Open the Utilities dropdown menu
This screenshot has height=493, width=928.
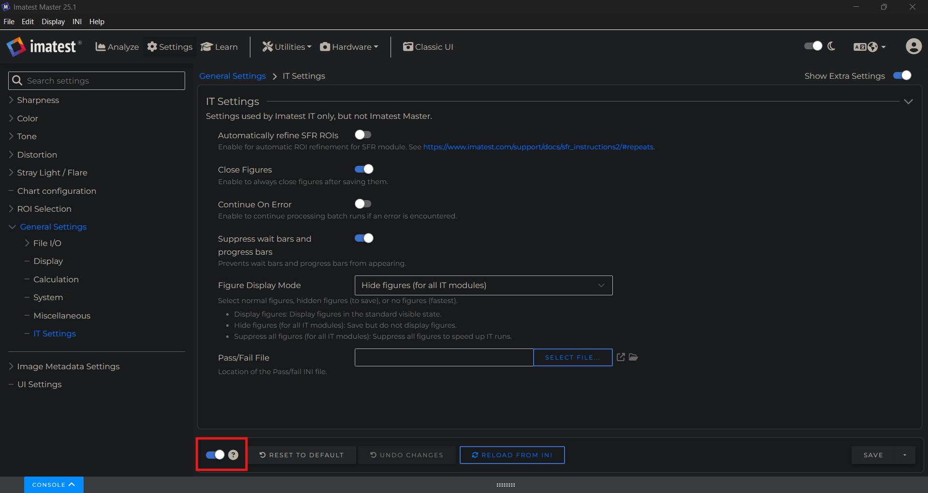(x=287, y=47)
